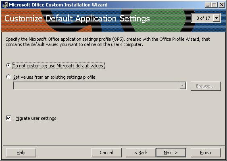Toggle the Migrate user settings checkbox
Image resolution: width=227 pixels, height=161 pixels.
click(9, 118)
